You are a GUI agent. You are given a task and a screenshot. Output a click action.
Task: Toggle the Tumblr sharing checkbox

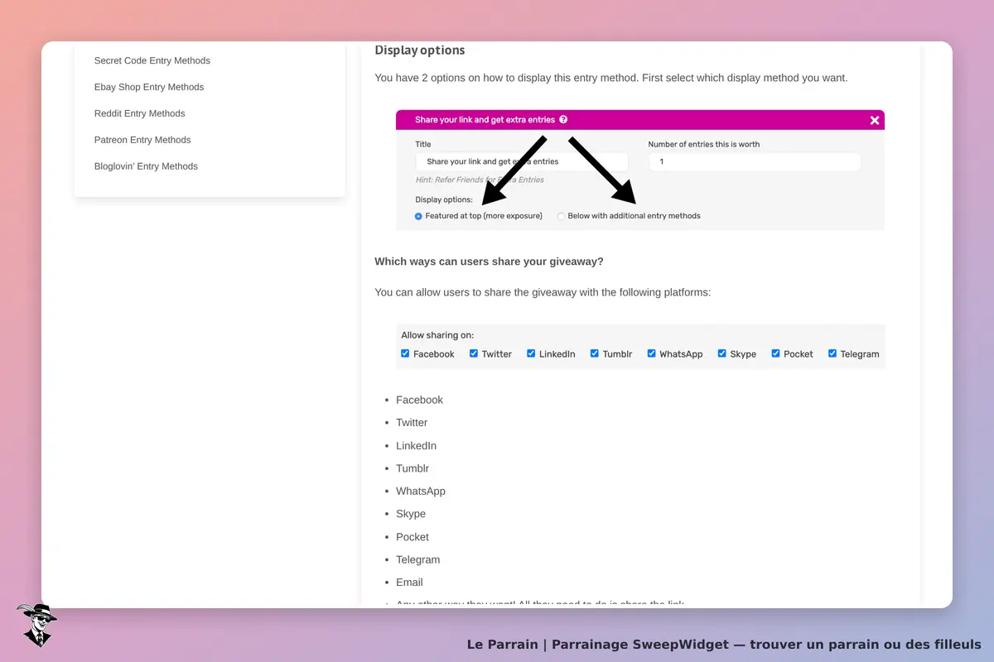[x=595, y=353]
